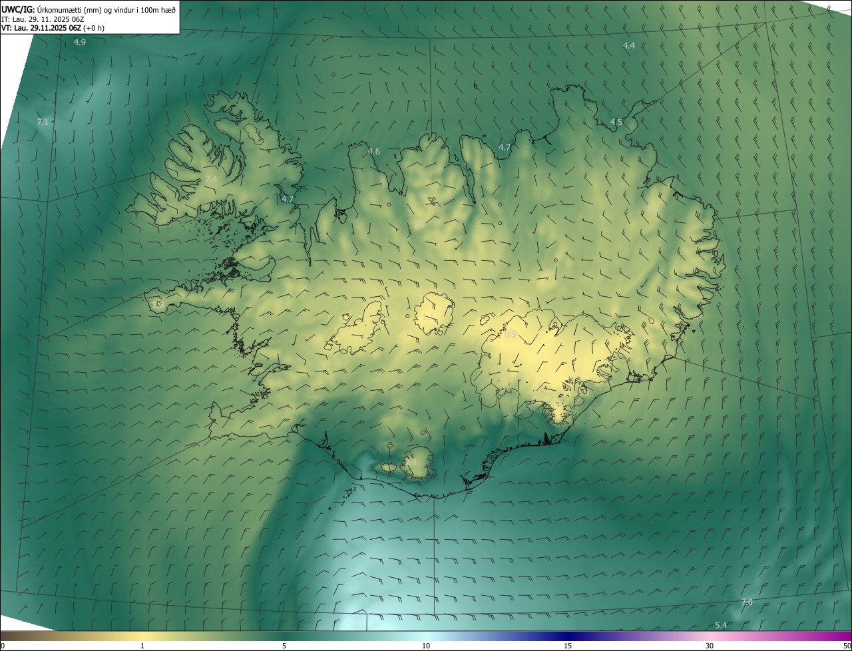The image size is (852, 651).
Task: Click the precipitable water color scale bar
Action: click(x=426, y=636)
